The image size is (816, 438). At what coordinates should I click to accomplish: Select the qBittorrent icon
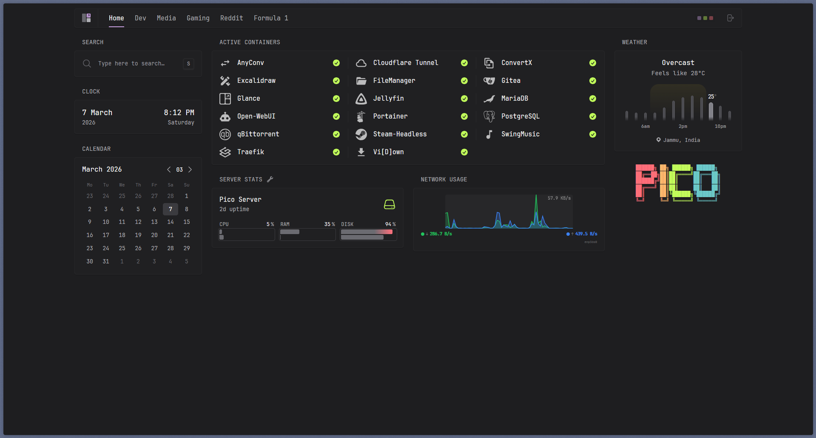[225, 134]
